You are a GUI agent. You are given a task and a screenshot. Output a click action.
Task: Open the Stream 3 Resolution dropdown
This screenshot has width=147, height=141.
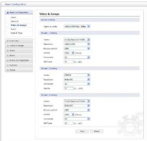[77, 106]
